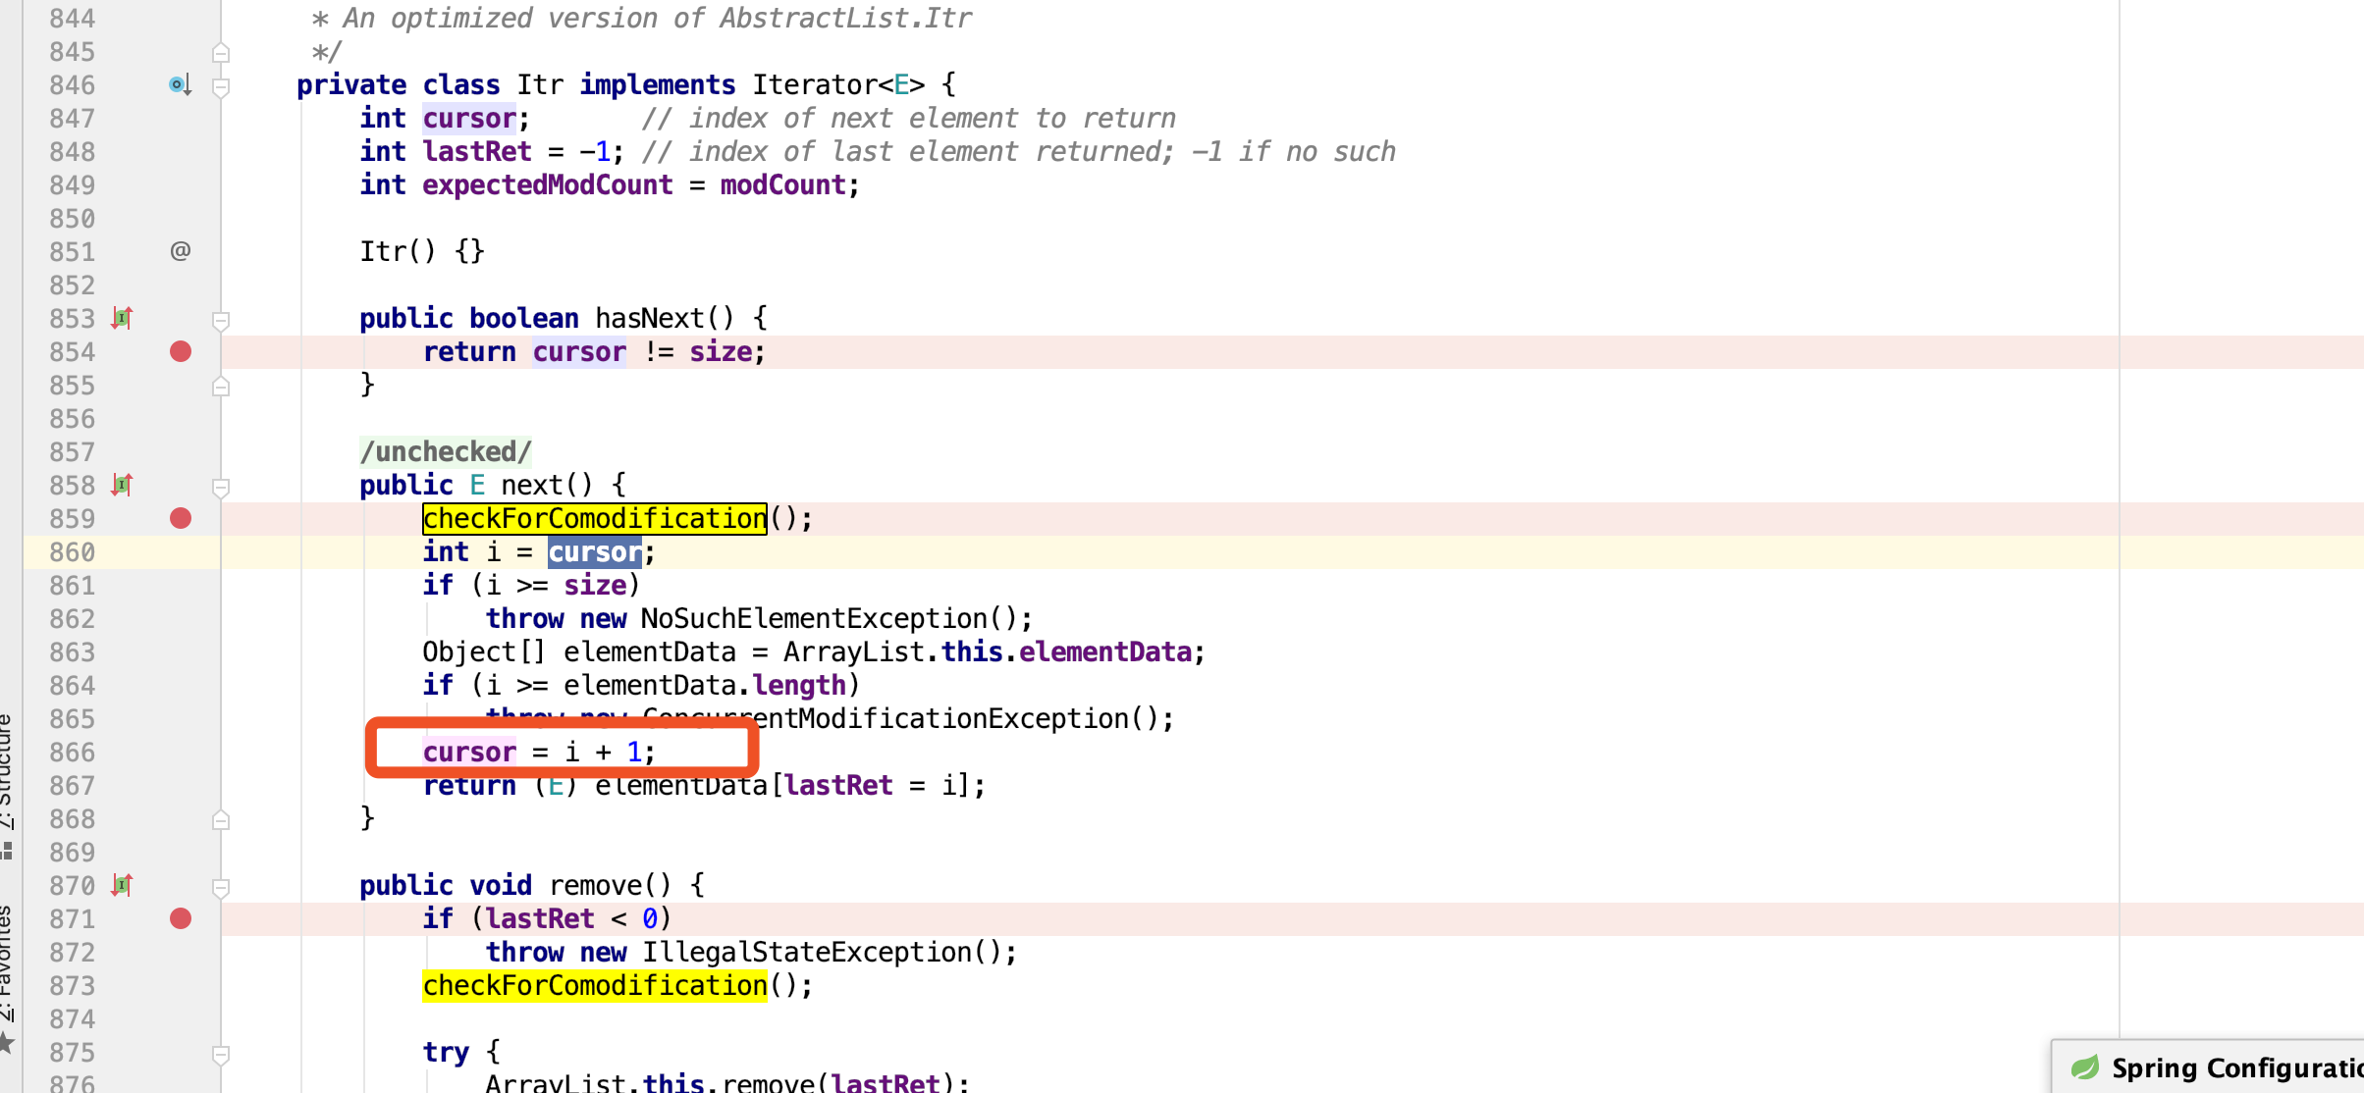
Task: Collapse the hasNext() method fold arrow
Action: (x=221, y=321)
